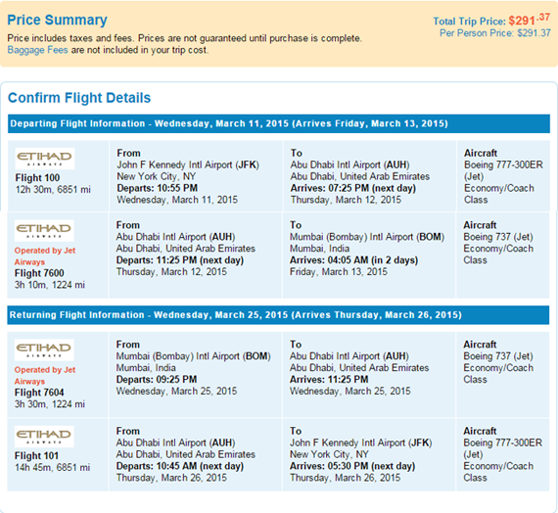Click the Etihad logo for Flight 101
This screenshot has width=558, height=513.
[44, 437]
